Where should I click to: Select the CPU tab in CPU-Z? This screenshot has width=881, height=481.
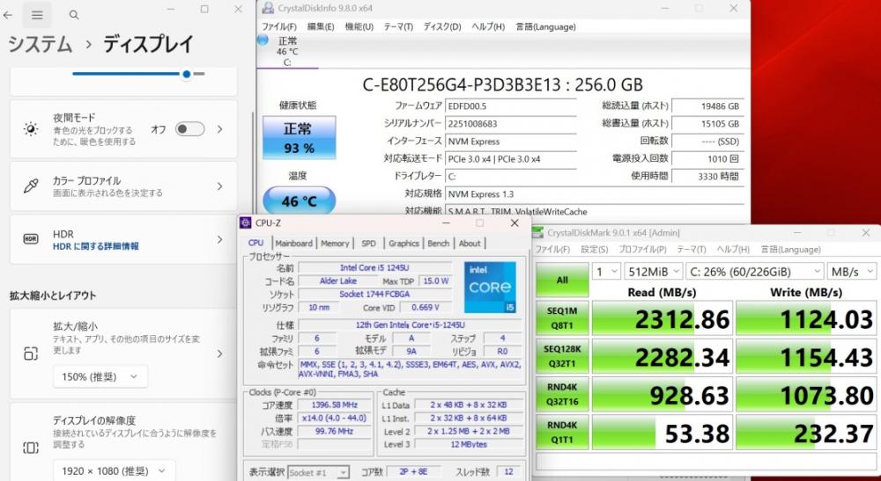coord(255,243)
